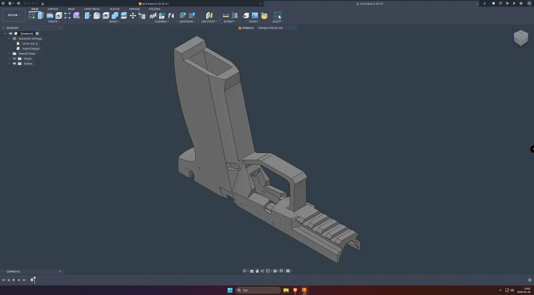Hide the Bodies folder

[x=14, y=64]
